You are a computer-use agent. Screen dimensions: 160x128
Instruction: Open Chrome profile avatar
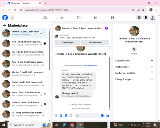pos(151,10)
